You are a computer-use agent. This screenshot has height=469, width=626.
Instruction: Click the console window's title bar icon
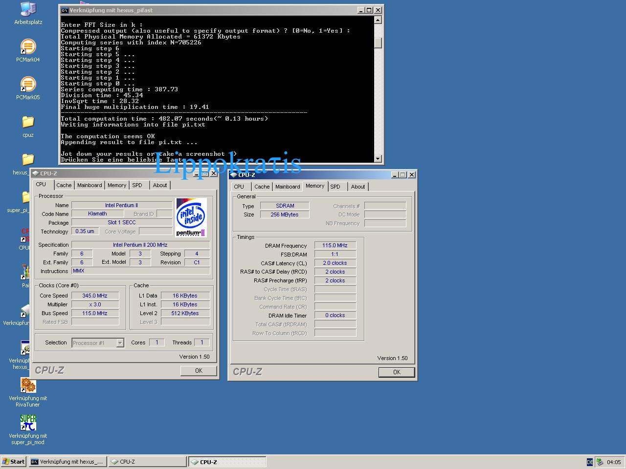coord(65,10)
